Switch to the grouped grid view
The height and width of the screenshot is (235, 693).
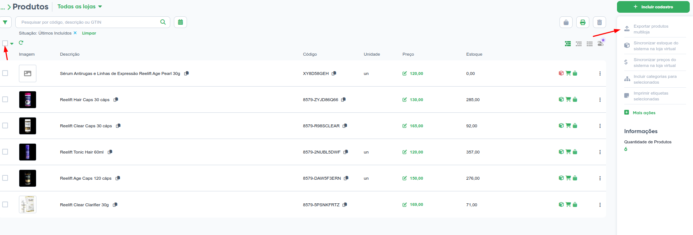tap(568, 44)
